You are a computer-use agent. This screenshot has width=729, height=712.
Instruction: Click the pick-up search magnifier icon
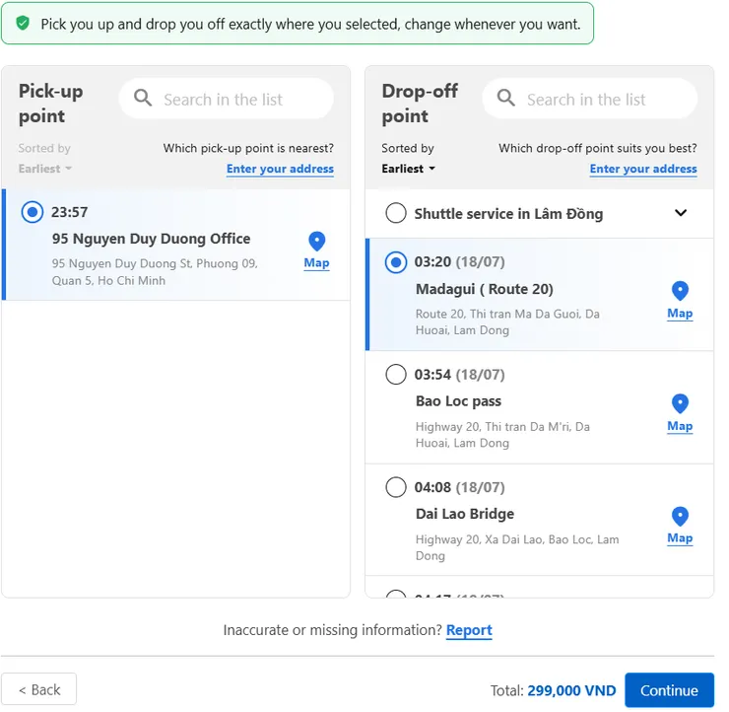click(x=143, y=99)
